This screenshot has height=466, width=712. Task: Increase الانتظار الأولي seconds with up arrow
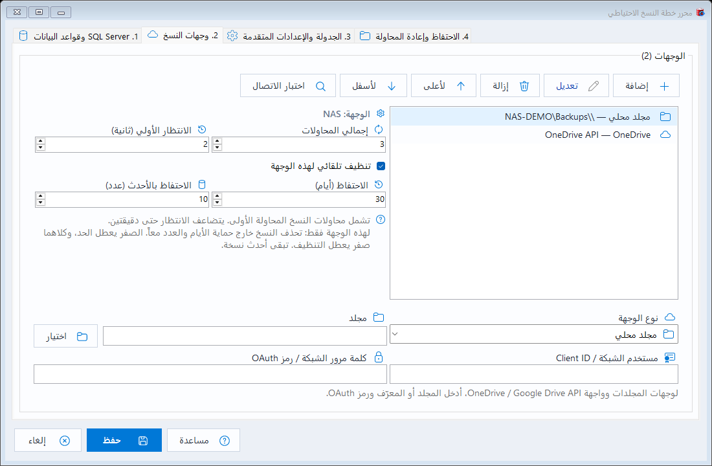pos(41,141)
